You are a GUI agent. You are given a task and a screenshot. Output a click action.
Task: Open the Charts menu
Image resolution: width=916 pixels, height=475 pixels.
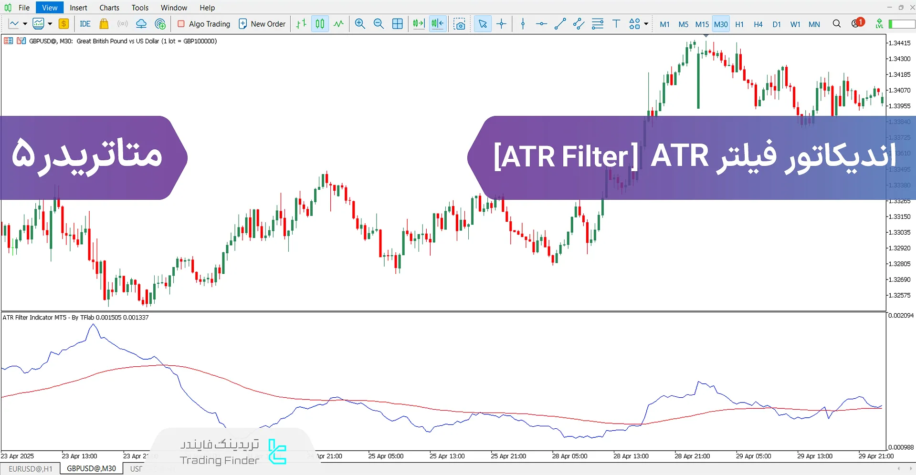point(109,8)
